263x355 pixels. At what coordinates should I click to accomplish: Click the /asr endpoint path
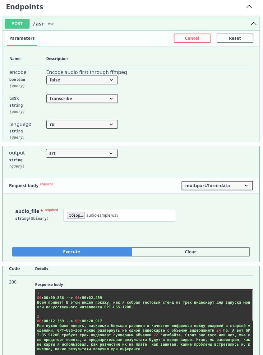(39, 24)
